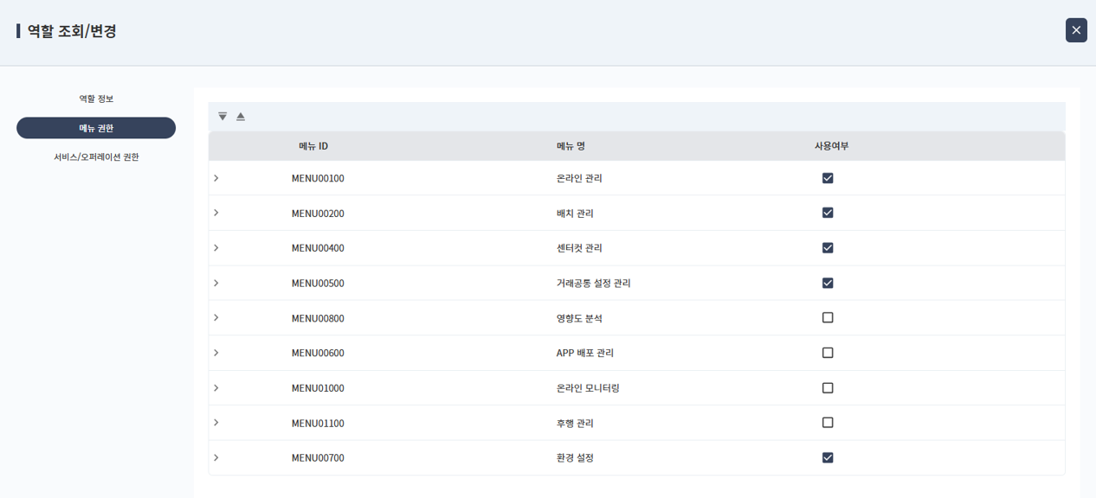
Task: Expand the MENU00100 row
Action: click(x=216, y=178)
